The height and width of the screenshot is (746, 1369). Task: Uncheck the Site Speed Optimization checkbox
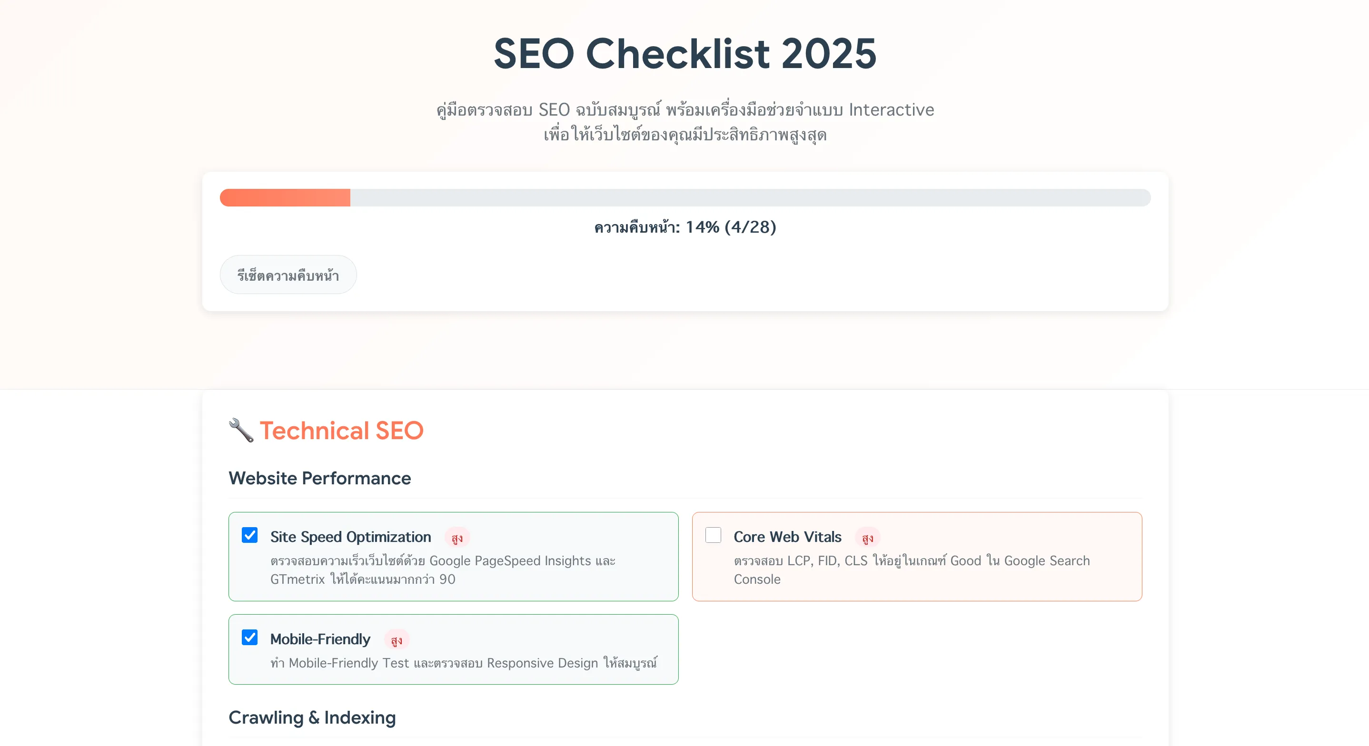click(x=250, y=535)
